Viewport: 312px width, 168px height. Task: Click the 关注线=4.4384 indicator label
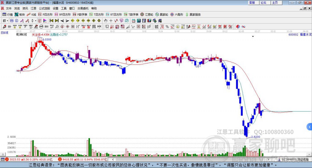point(41,35)
